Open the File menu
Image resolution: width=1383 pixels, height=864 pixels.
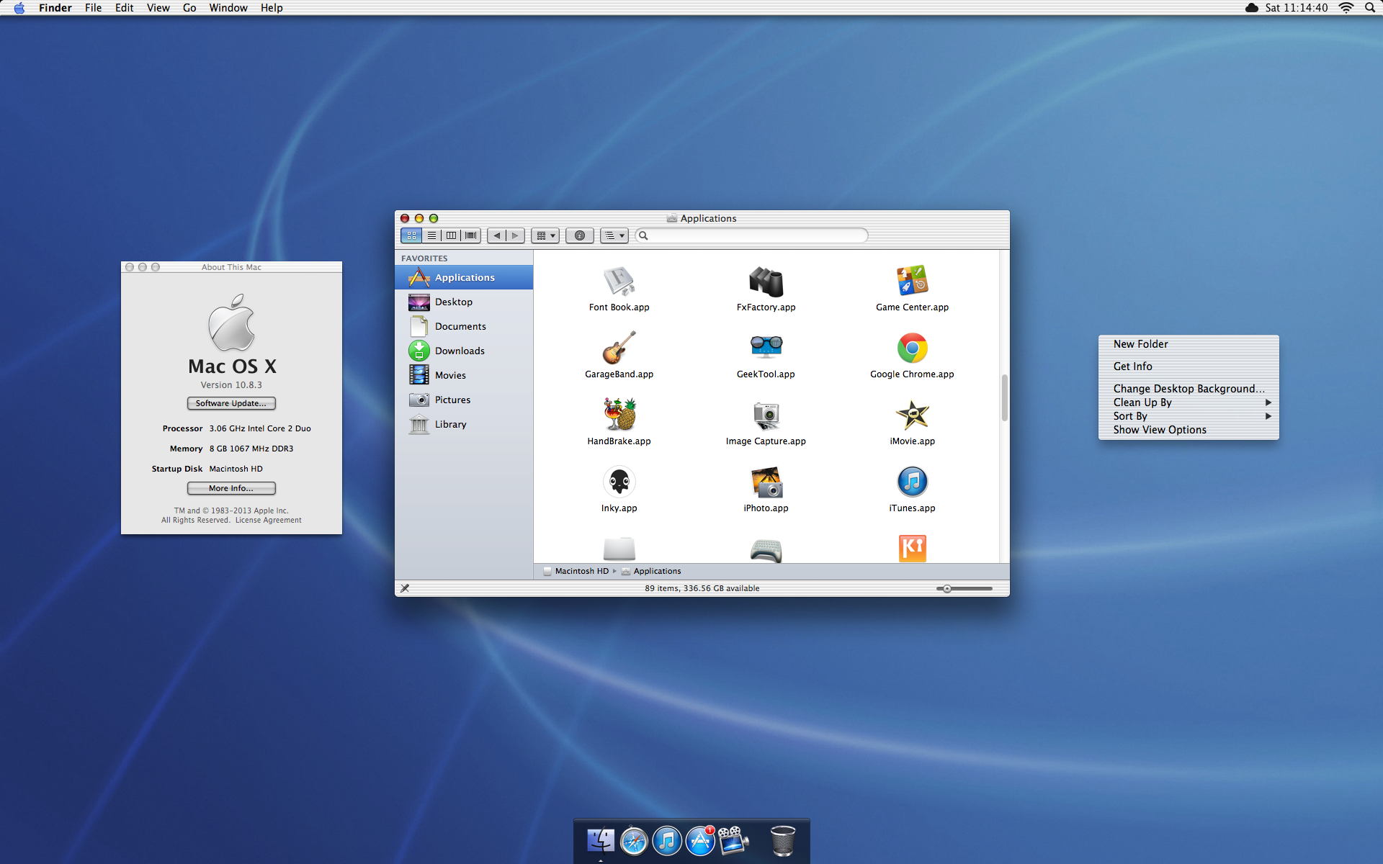point(93,8)
